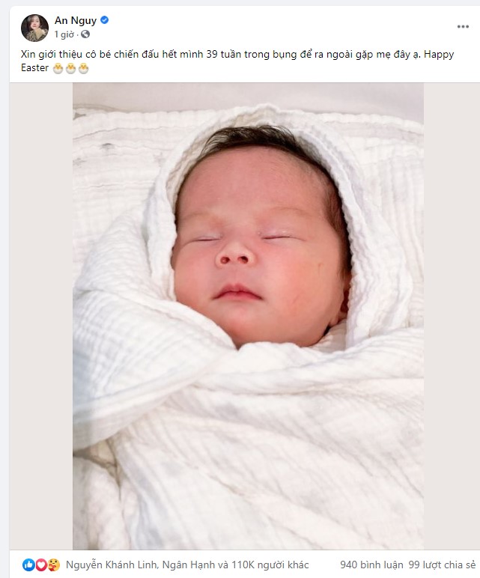Click the '1 giờ' post timestamp
Screen dimensions: 480x578
64,34
